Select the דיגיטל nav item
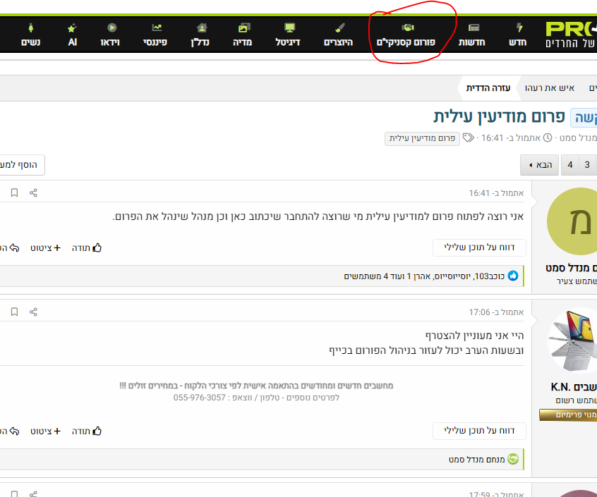The height and width of the screenshot is (497, 597). pos(288,35)
